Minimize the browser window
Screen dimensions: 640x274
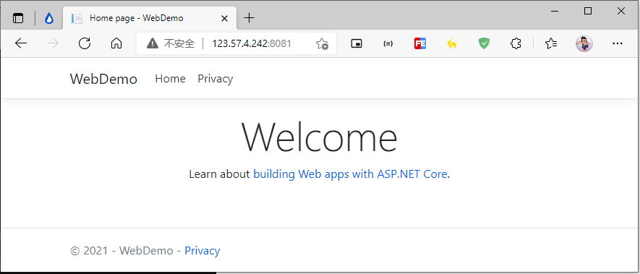coord(555,11)
